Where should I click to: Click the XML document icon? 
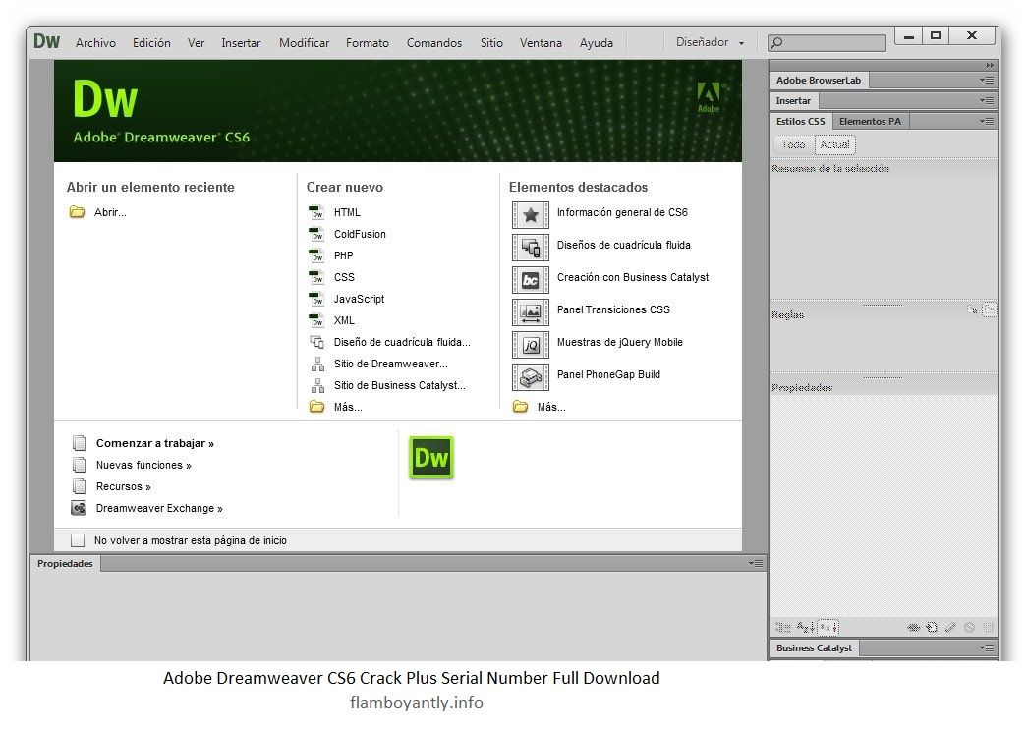tap(316, 320)
